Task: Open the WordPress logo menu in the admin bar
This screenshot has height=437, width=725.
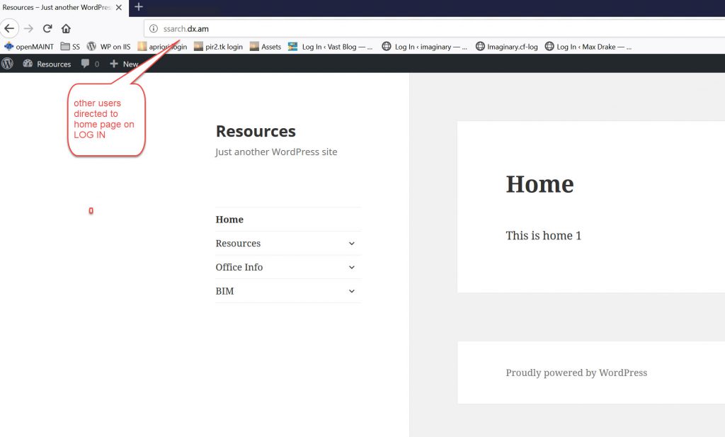Action: point(8,64)
